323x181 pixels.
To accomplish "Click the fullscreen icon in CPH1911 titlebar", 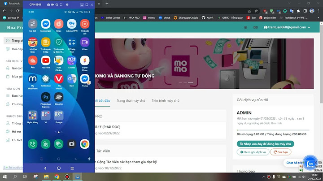I will 61,4.
